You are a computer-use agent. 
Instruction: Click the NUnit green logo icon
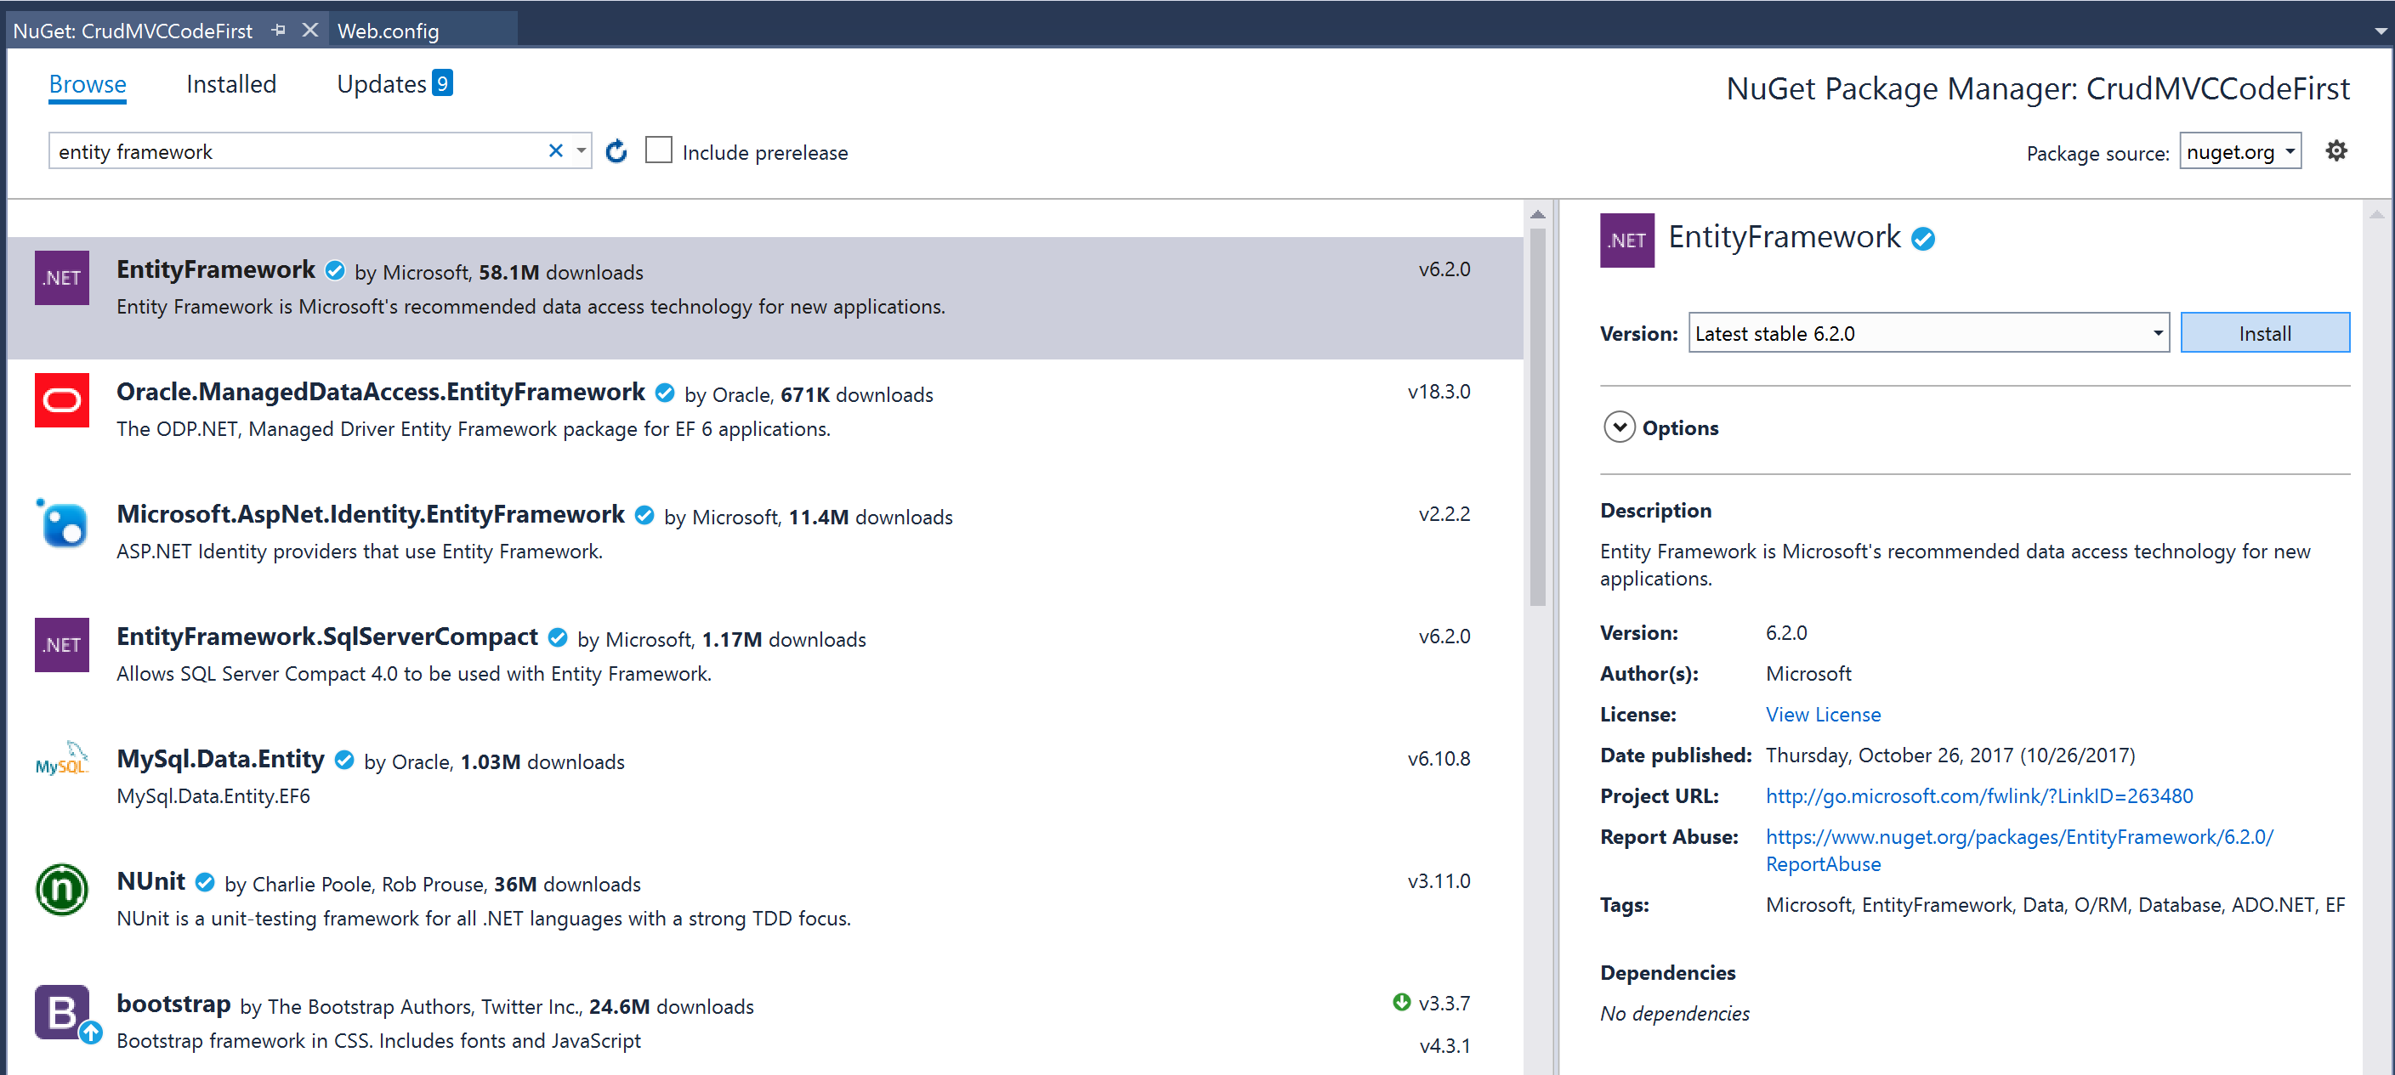click(x=61, y=889)
